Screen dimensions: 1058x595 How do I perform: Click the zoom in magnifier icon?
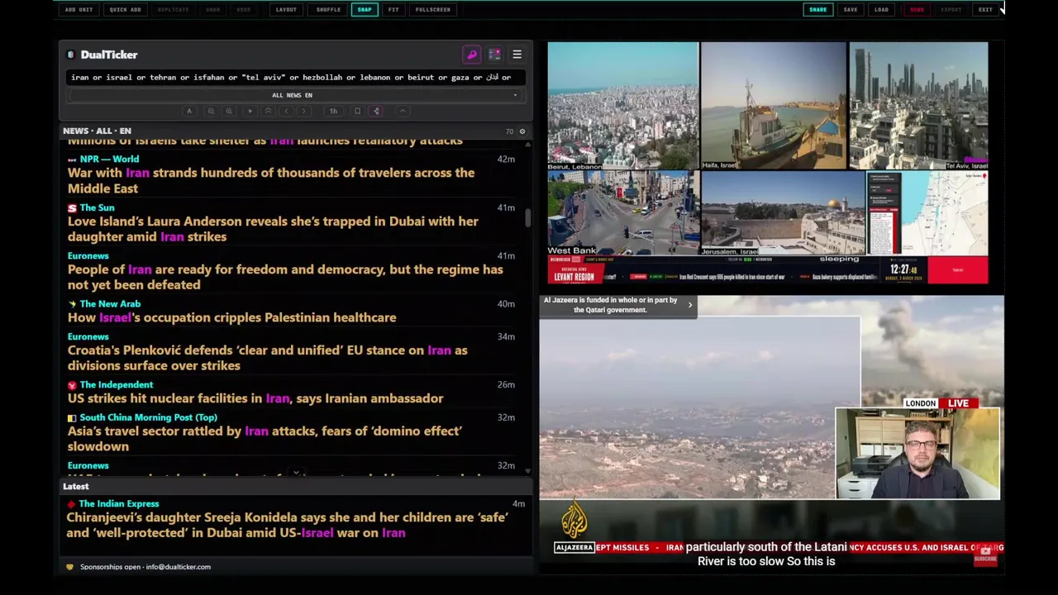229,111
